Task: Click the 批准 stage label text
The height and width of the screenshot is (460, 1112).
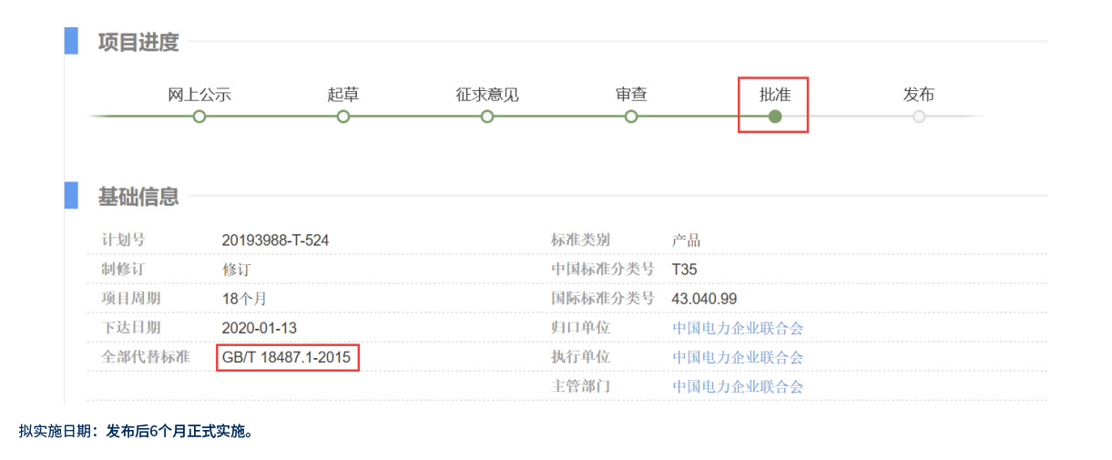Action: click(x=775, y=95)
